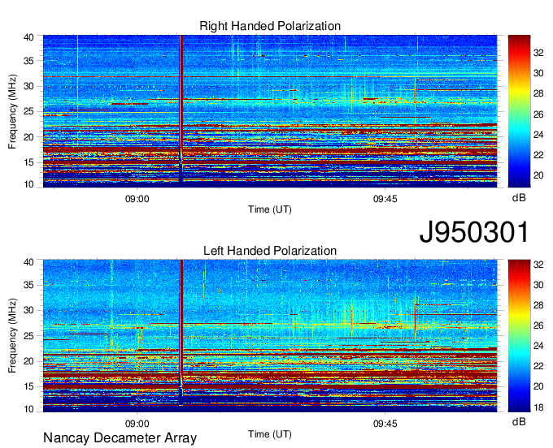Viewport: 553px width, 448px height.
Task: Click the 24 dB label on top colorbar
Action: pos(538,135)
